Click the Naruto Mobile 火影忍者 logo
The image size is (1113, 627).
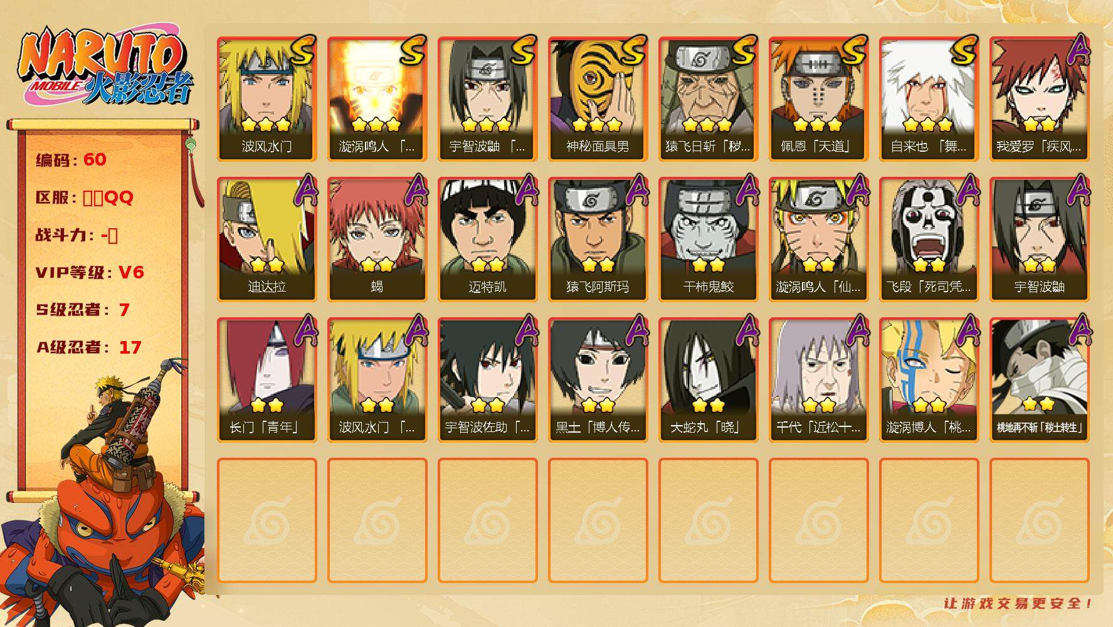tap(105, 68)
